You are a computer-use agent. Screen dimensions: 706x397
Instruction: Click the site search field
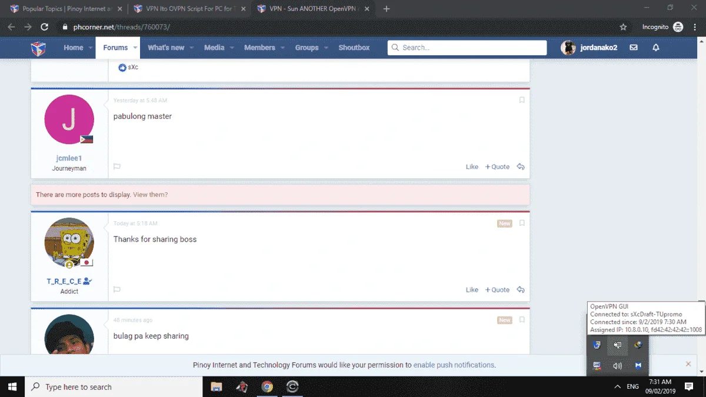coord(467,48)
